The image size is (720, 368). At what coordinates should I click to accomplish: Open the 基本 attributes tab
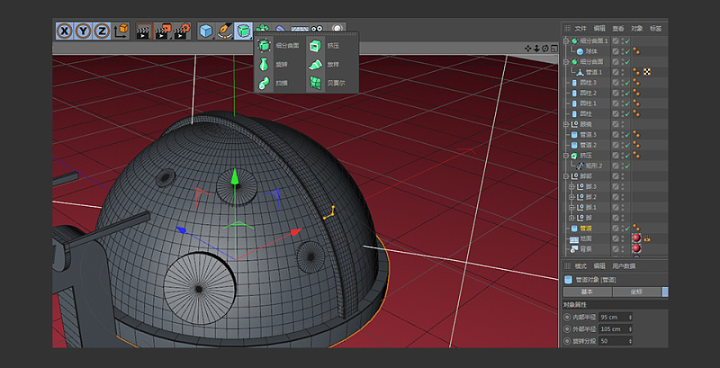tap(586, 292)
